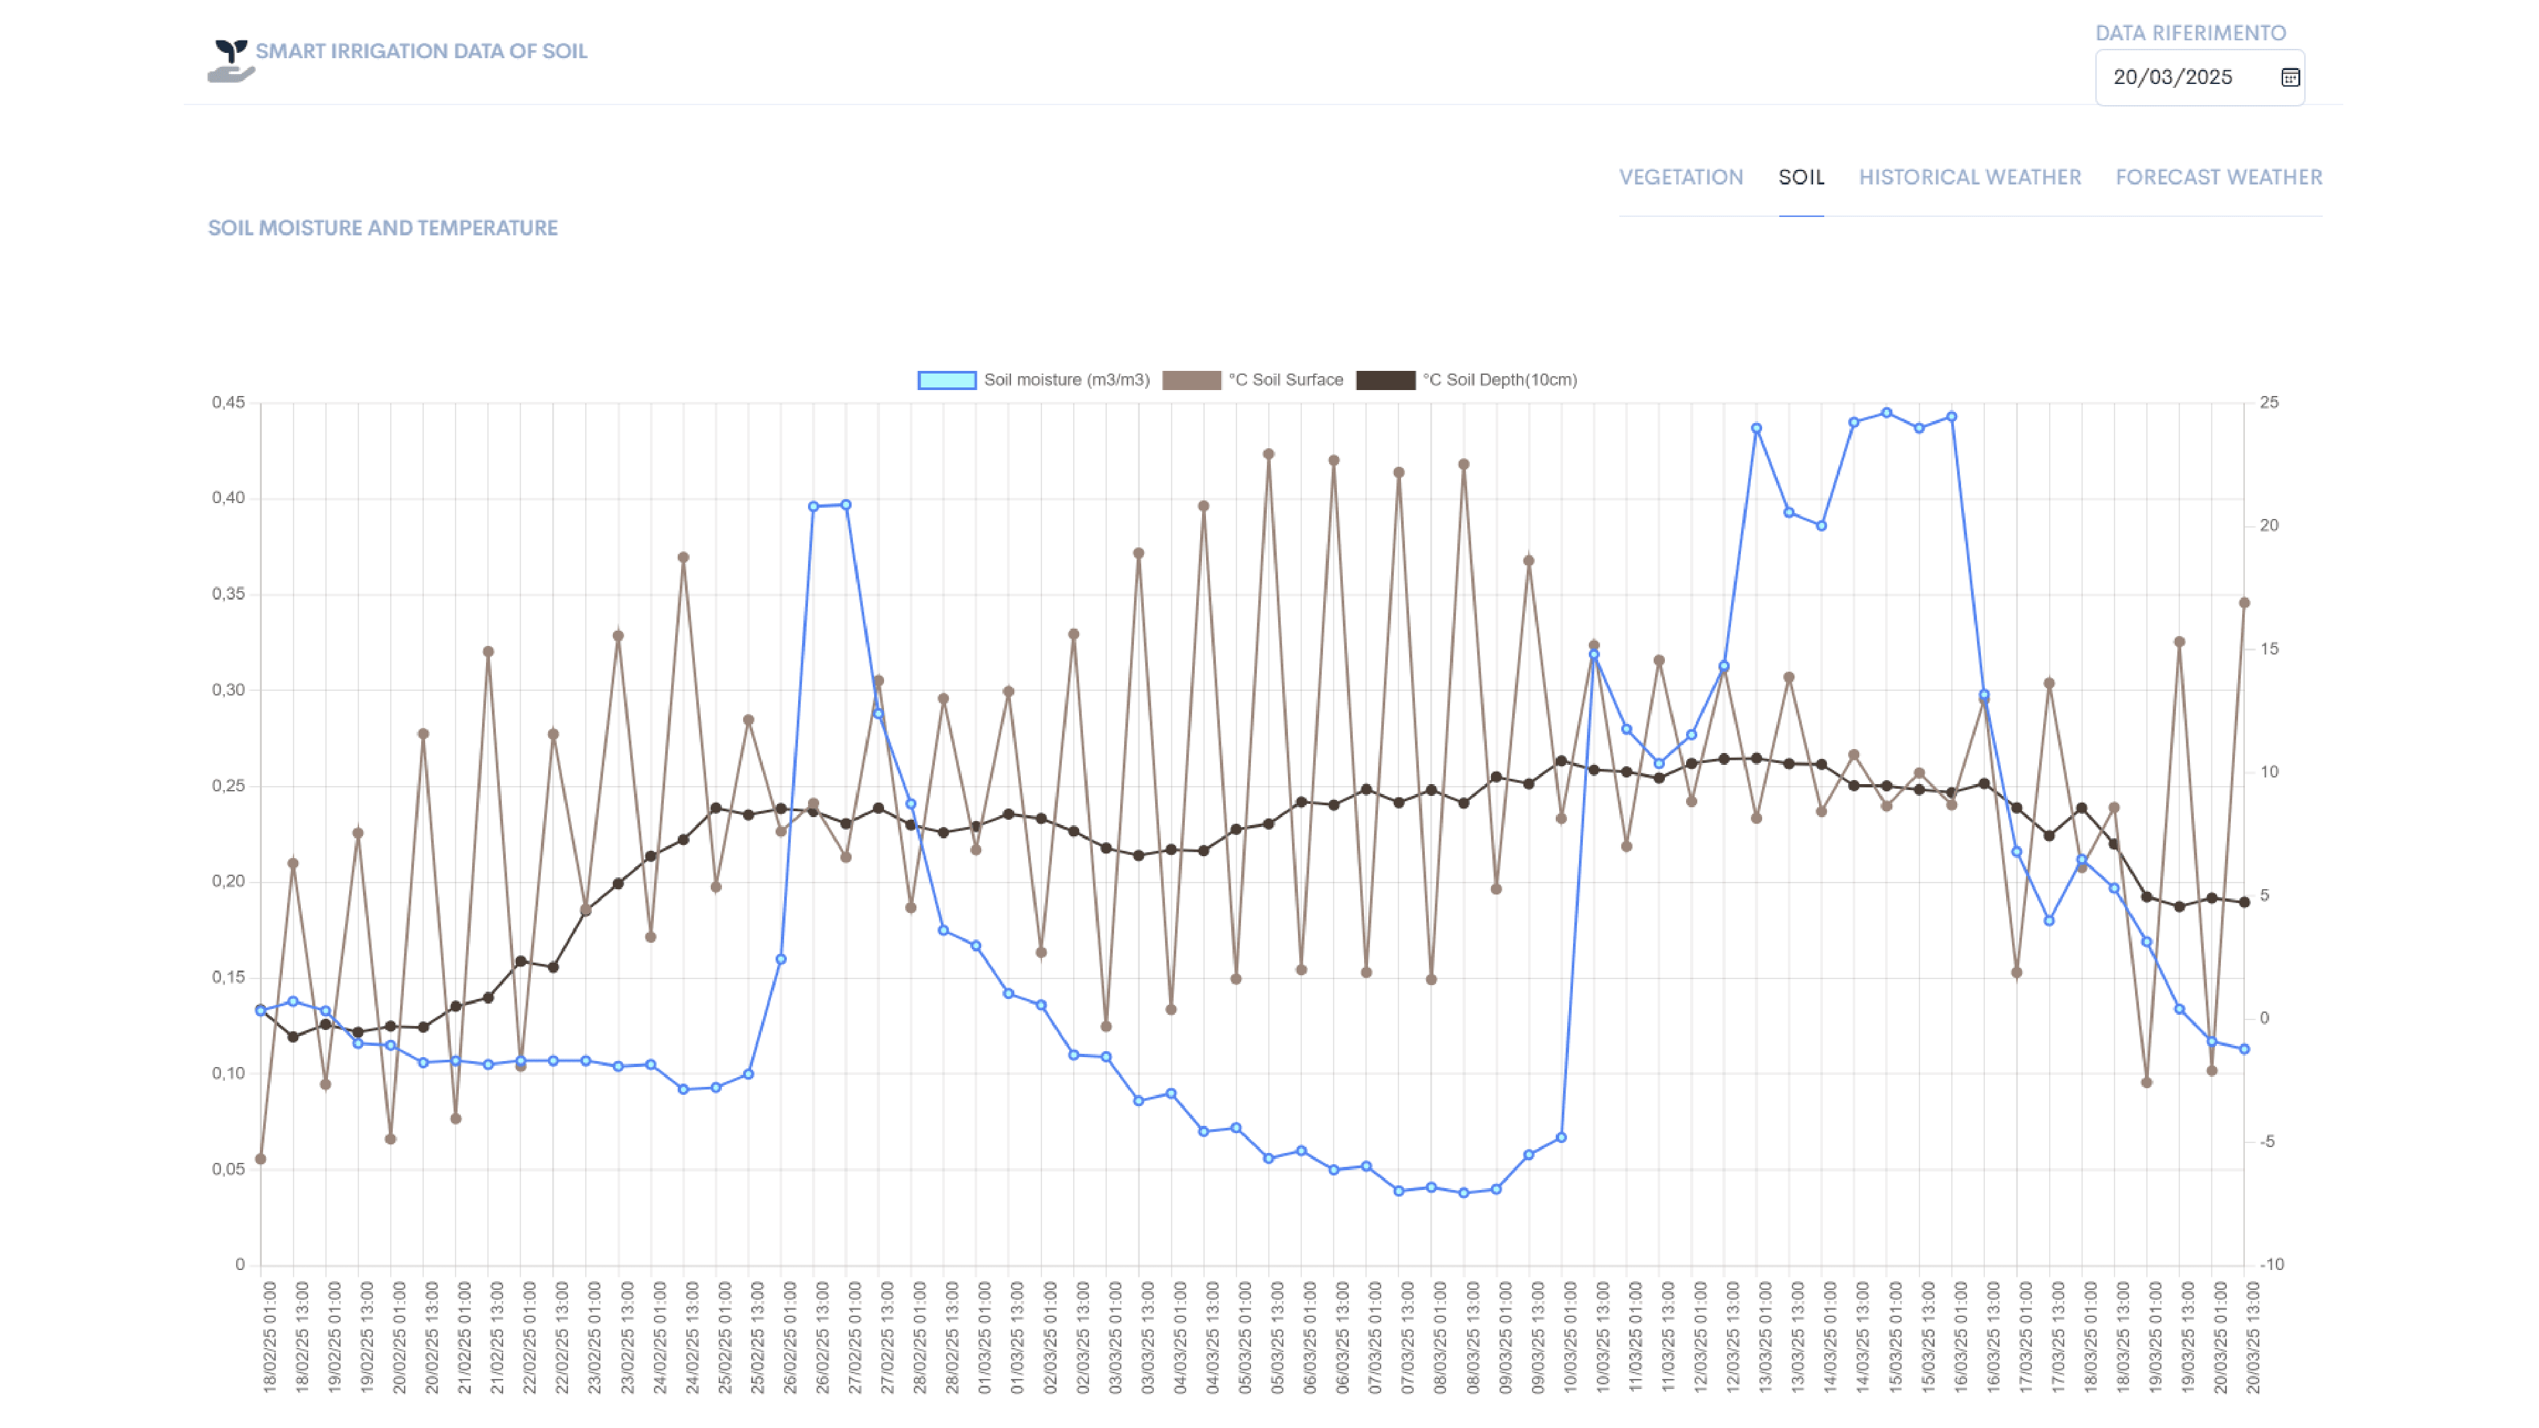
Task: Open the calendar picker icon
Action: point(2290,77)
